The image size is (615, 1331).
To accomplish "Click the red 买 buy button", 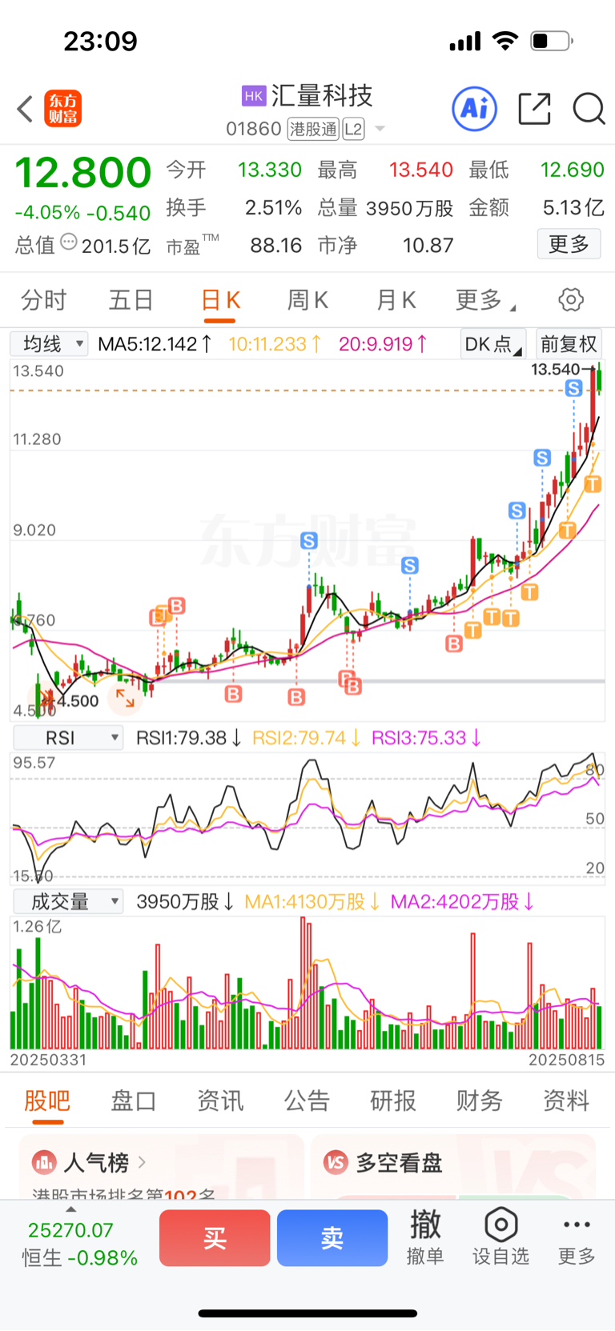I will (x=215, y=1238).
